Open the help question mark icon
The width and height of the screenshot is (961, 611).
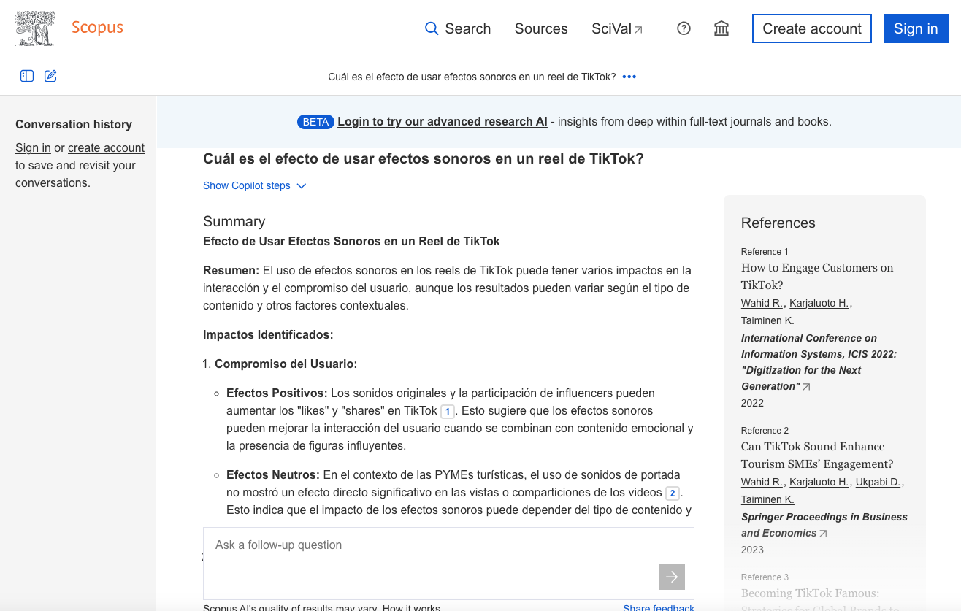[x=684, y=28]
